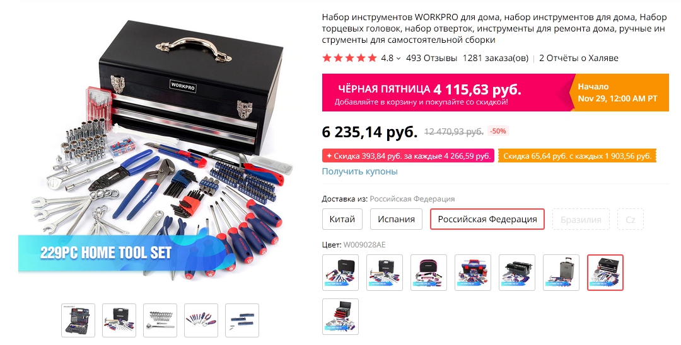Image resolution: width=681 pixels, height=345 pixels.
Task: Expand the 4.8 rating dropdown chevron
Action: [x=399, y=59]
